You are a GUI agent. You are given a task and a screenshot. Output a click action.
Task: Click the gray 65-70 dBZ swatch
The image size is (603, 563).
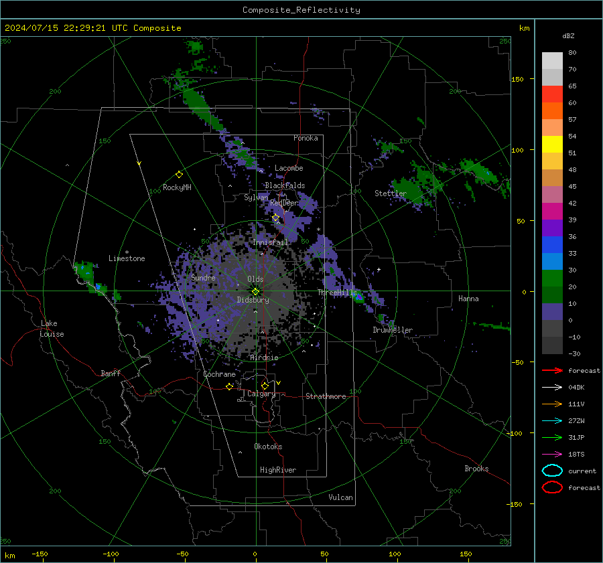click(x=552, y=77)
